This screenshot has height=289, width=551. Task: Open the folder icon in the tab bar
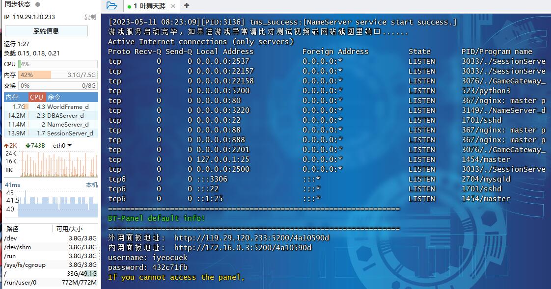click(x=112, y=5)
